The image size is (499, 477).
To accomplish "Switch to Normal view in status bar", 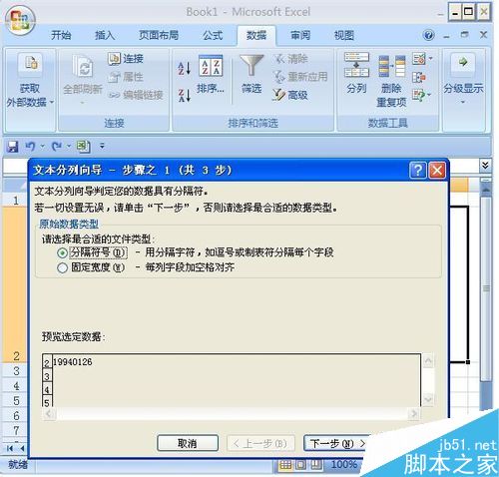I will click(x=285, y=465).
